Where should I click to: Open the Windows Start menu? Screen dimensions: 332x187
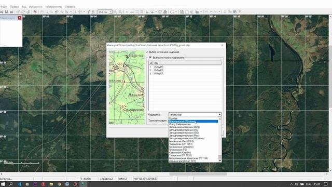pyautogui.click(x=3, y=184)
